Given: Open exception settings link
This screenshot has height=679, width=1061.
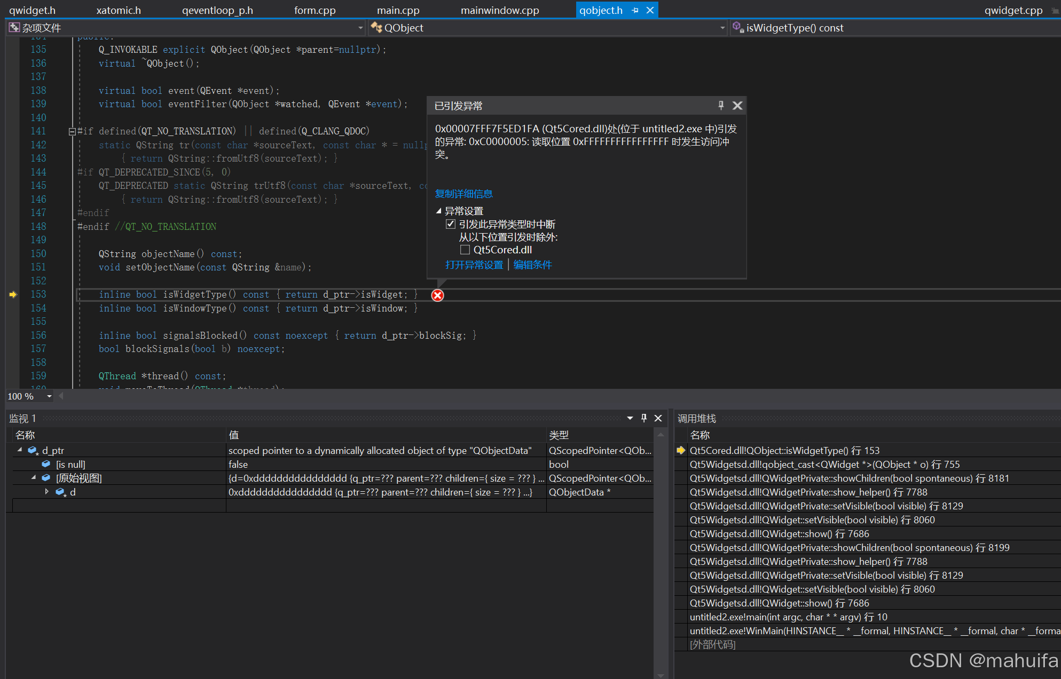Looking at the screenshot, I should (474, 265).
